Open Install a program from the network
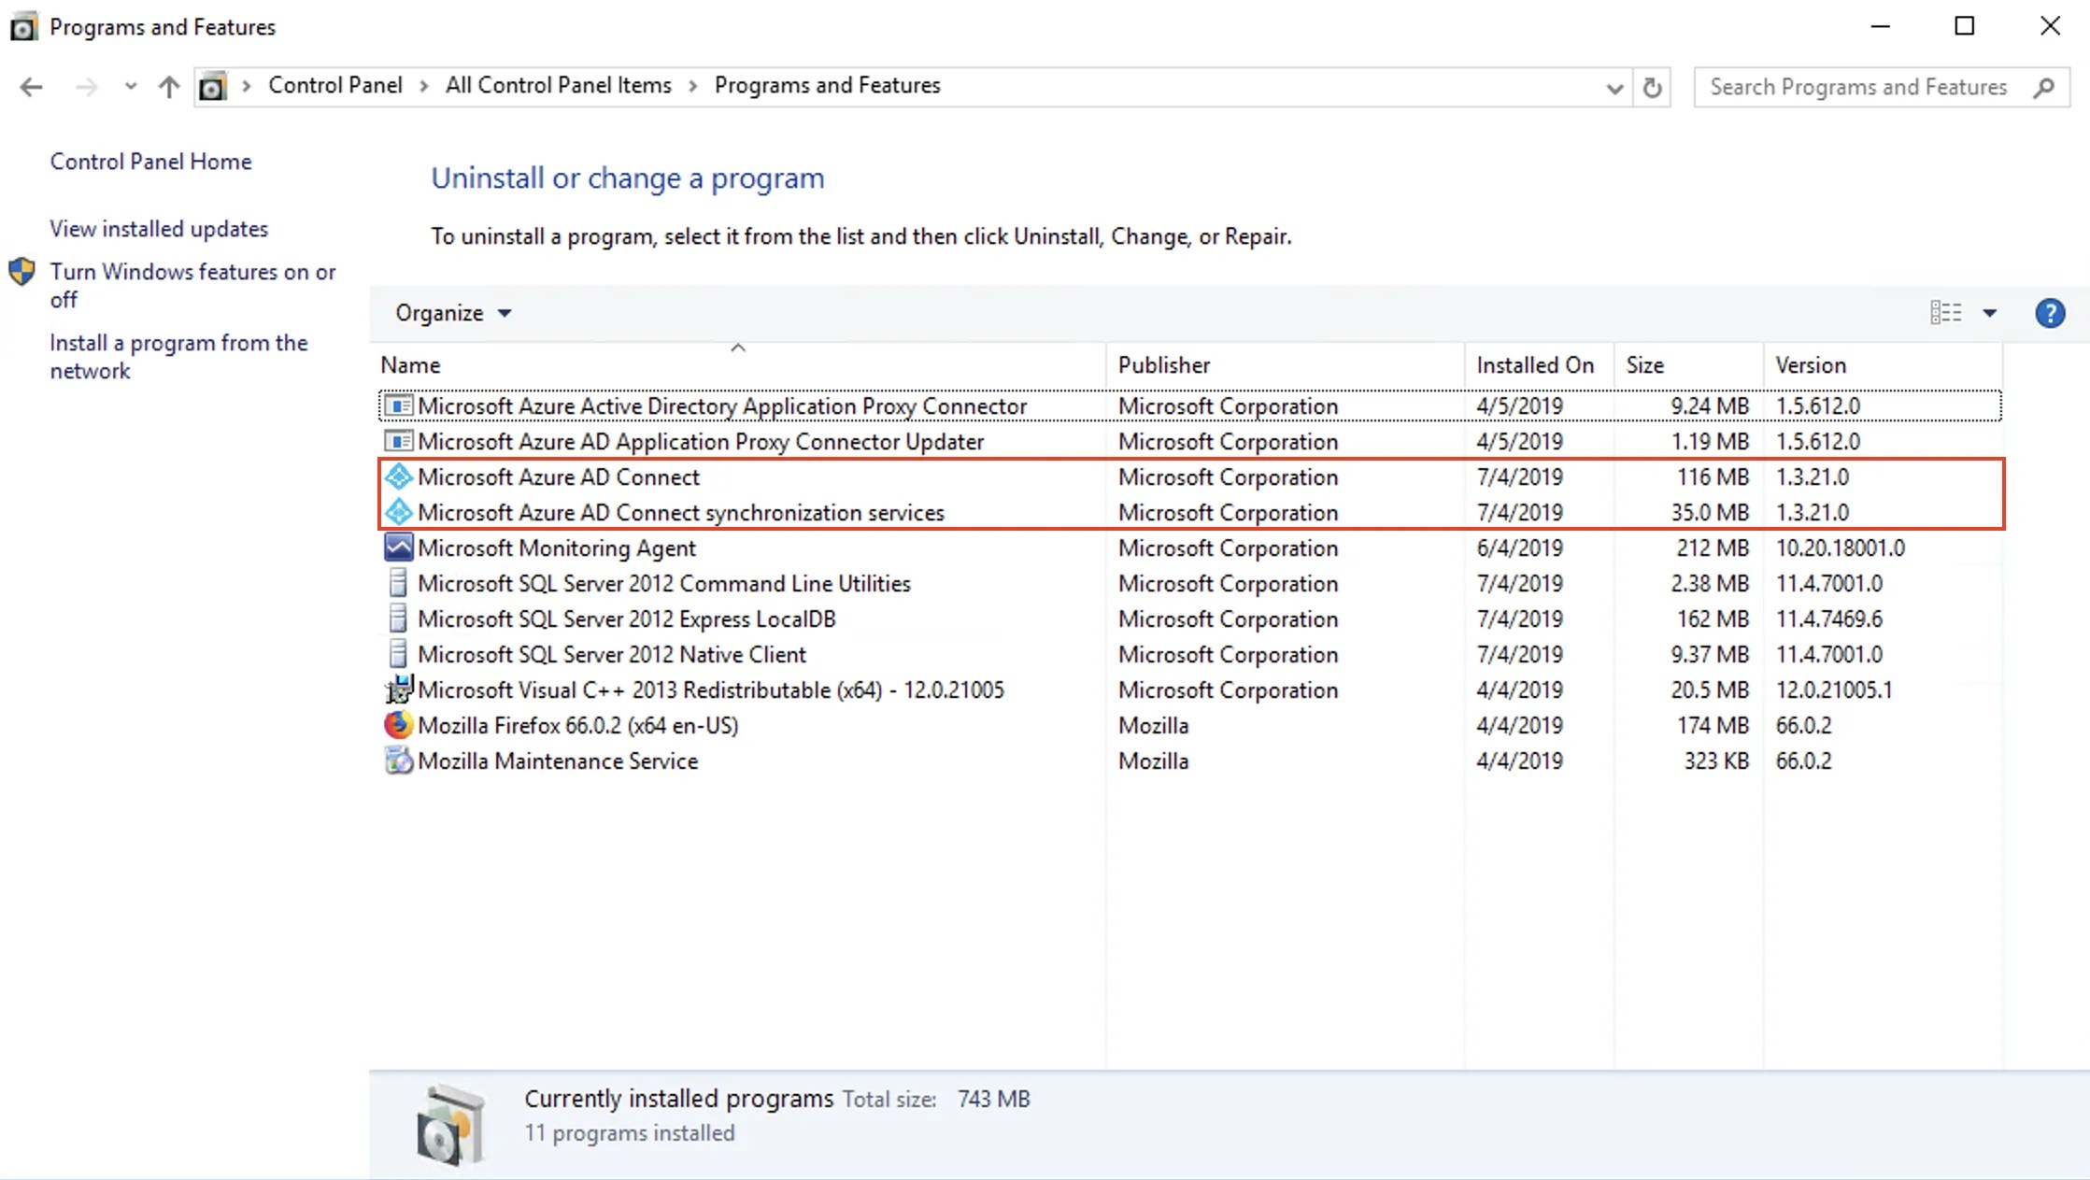Viewport: 2090px width, 1180px height. [x=178, y=357]
